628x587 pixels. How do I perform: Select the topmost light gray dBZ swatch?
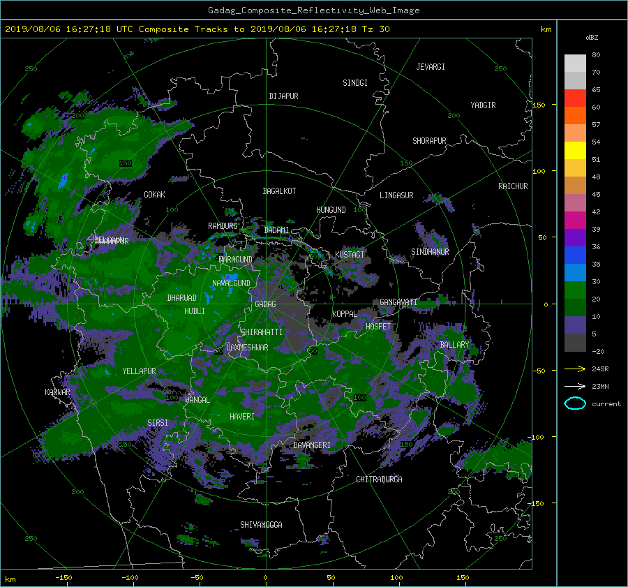pyautogui.click(x=575, y=64)
